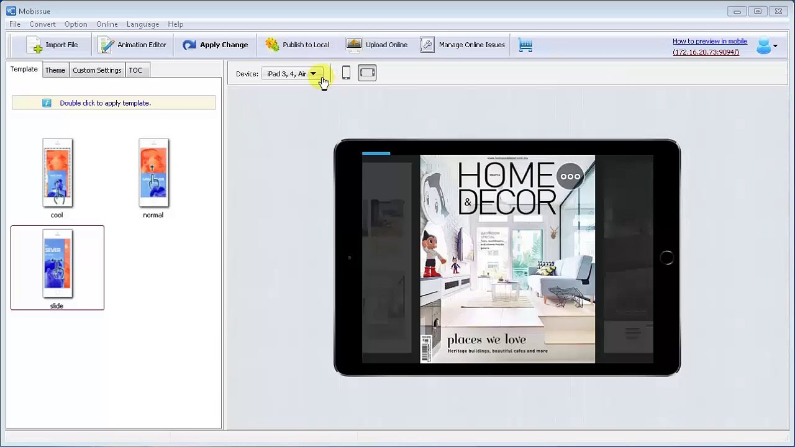Open the Language menu
Viewport: 795px width, 447px height.
point(143,24)
